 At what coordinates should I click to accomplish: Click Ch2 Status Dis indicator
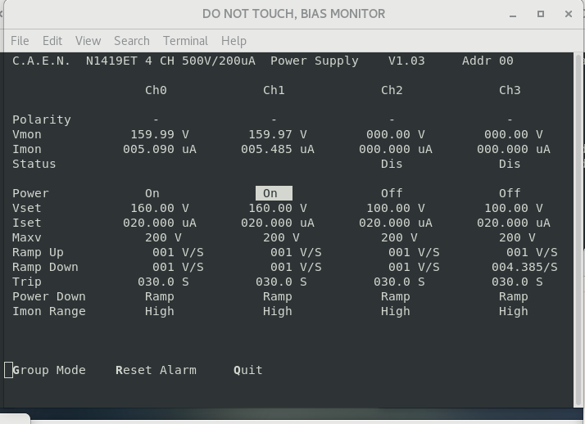pyautogui.click(x=392, y=164)
